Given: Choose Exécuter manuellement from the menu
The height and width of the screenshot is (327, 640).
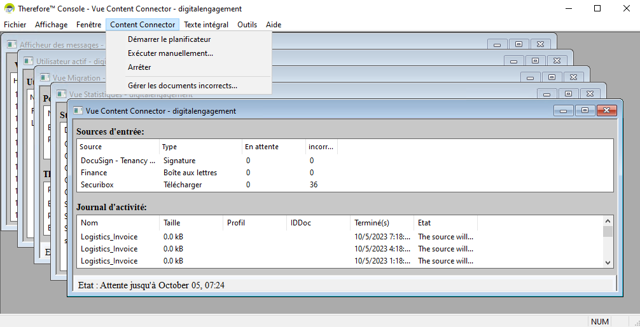Looking at the screenshot, I should (x=170, y=53).
